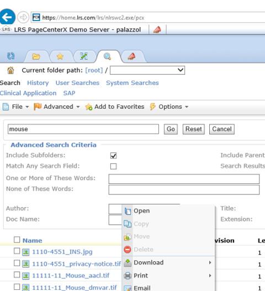This screenshot has height=291, width=265.
Task: Open the System Searches link
Action: click(132, 83)
